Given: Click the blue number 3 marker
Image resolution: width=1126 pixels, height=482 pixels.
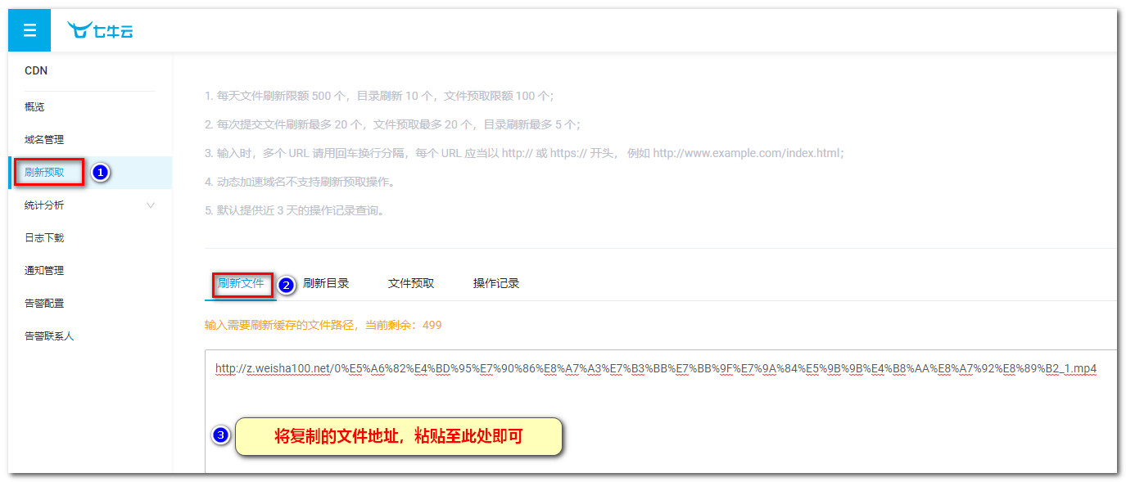Looking at the screenshot, I should (219, 435).
